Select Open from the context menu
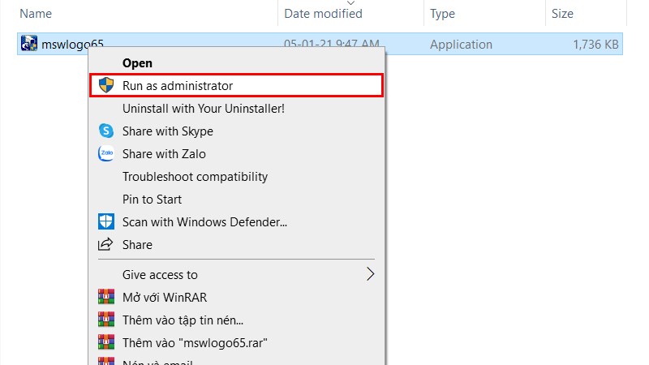The width and height of the screenshot is (649, 365). (x=137, y=62)
